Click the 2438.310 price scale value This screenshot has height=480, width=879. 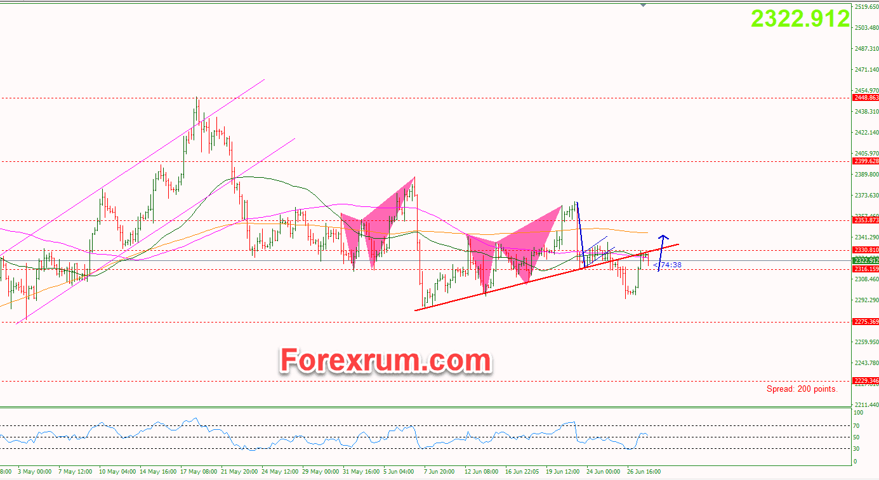(867, 112)
